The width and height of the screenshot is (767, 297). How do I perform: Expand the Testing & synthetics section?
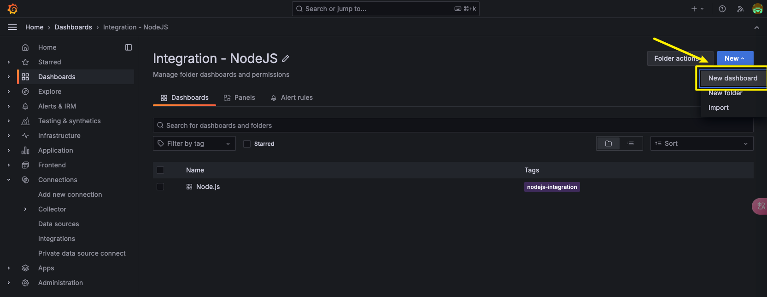point(9,121)
